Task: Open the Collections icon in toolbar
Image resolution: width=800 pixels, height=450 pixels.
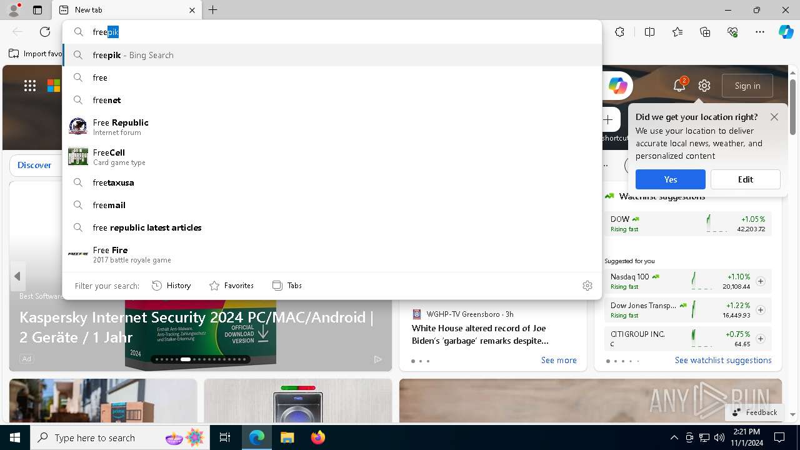Action: (705, 32)
